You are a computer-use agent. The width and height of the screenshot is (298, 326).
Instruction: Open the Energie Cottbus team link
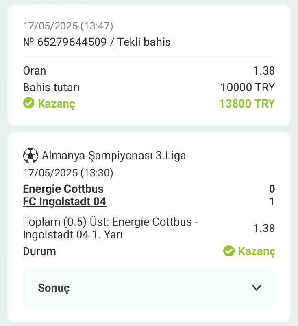click(63, 189)
